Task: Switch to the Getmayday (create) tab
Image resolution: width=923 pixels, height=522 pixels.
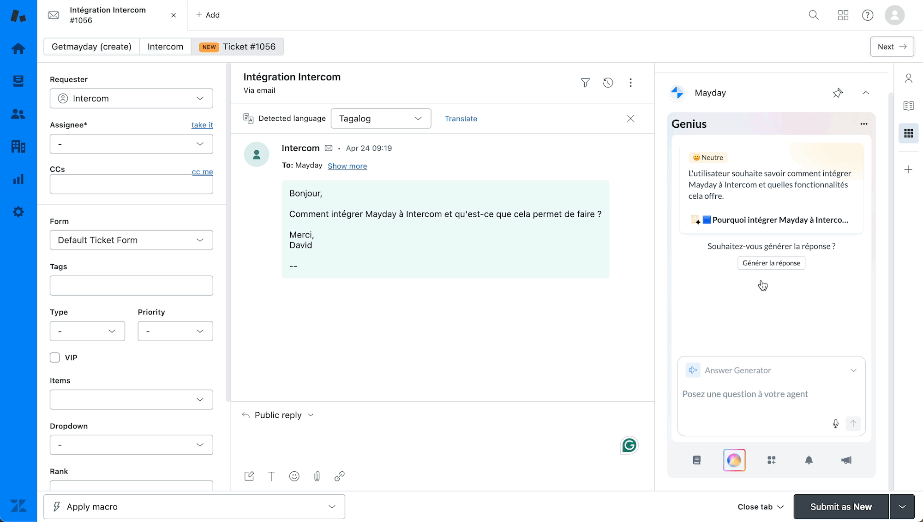Action: [x=91, y=47]
